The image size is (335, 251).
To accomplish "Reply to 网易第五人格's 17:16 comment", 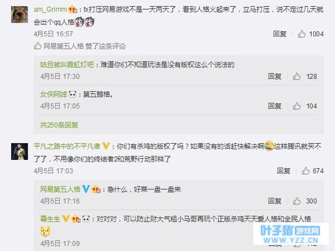I will tap(275, 201).
